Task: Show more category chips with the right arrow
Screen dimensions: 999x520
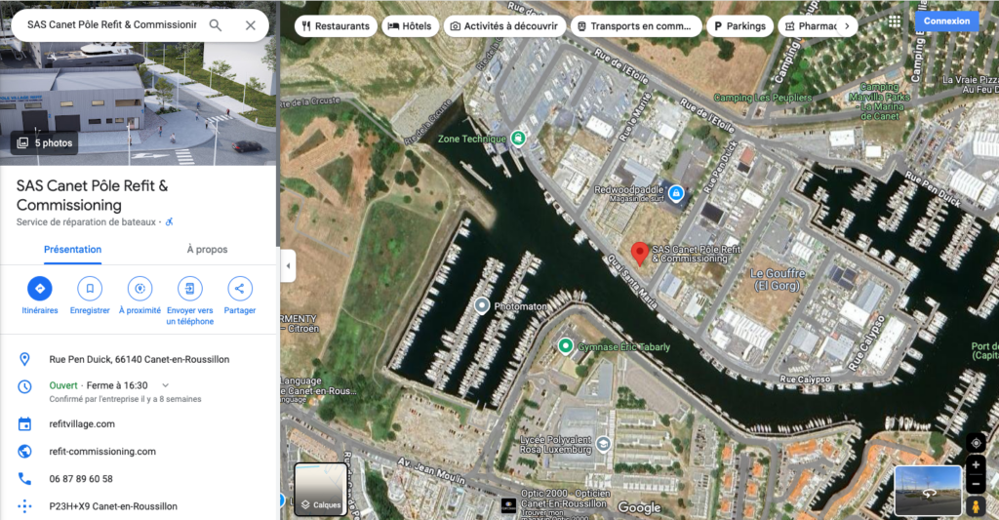Action: click(x=847, y=26)
